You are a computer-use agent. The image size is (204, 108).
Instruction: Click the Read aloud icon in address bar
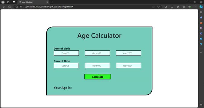point(153,7)
